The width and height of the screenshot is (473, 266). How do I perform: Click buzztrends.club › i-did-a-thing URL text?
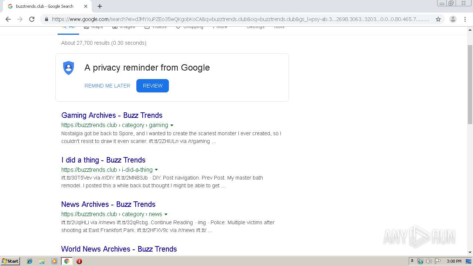coord(107,170)
